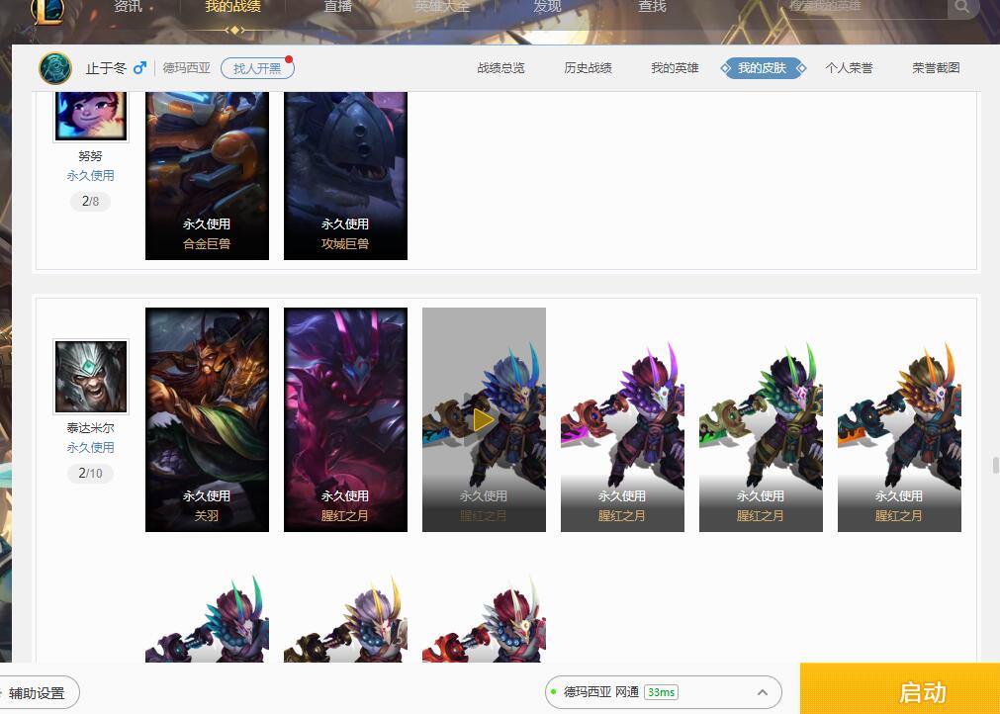Click the search magnifier icon
The width and height of the screenshot is (1000, 714).
pos(961,7)
